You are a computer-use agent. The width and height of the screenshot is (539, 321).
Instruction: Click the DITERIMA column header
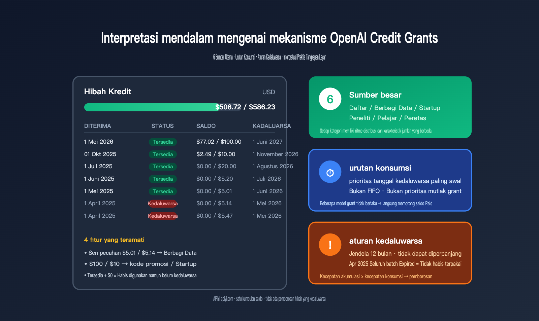pos(98,126)
